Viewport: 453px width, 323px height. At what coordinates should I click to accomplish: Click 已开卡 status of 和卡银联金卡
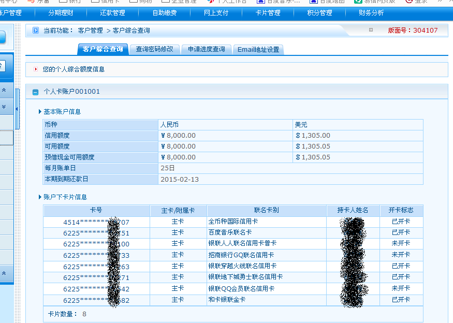[401, 300]
